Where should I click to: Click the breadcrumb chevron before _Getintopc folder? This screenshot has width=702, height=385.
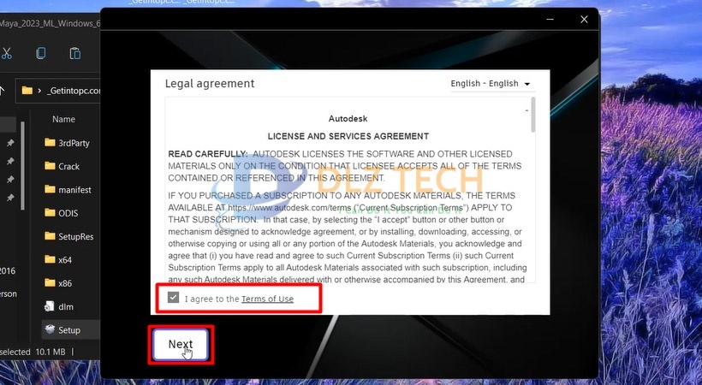tap(39, 91)
